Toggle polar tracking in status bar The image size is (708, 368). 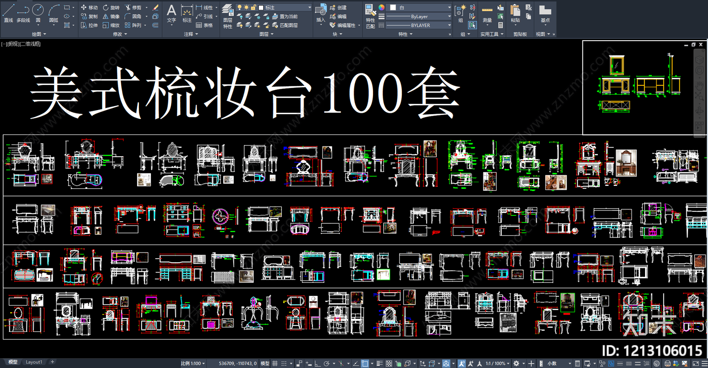point(327,364)
